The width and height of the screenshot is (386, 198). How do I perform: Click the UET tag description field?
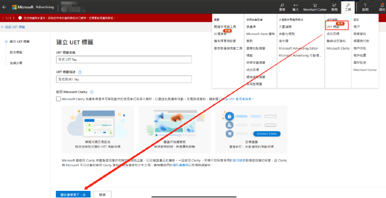[124, 79]
